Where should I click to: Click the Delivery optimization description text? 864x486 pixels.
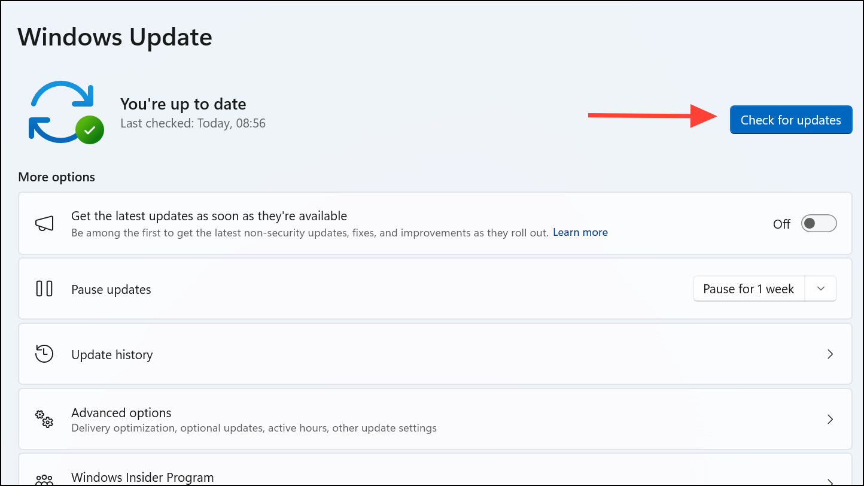(x=254, y=428)
